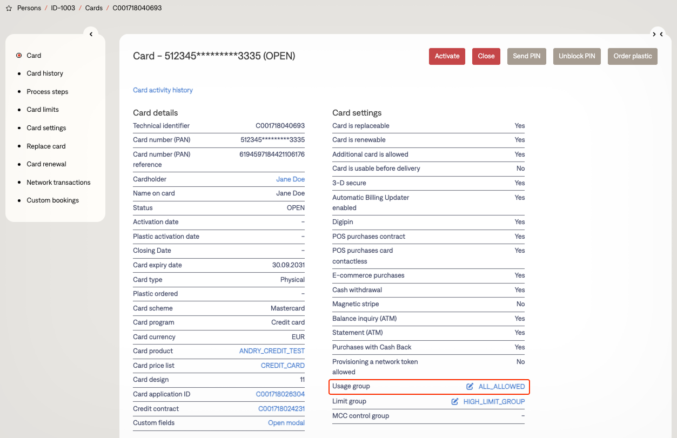Click the edit icon beside HIGH_LIMIT_GROUP
677x438 pixels.
coord(455,402)
